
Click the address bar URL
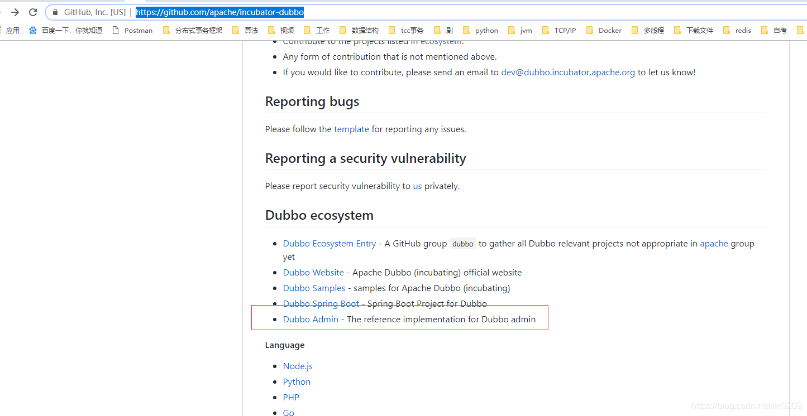coord(219,12)
